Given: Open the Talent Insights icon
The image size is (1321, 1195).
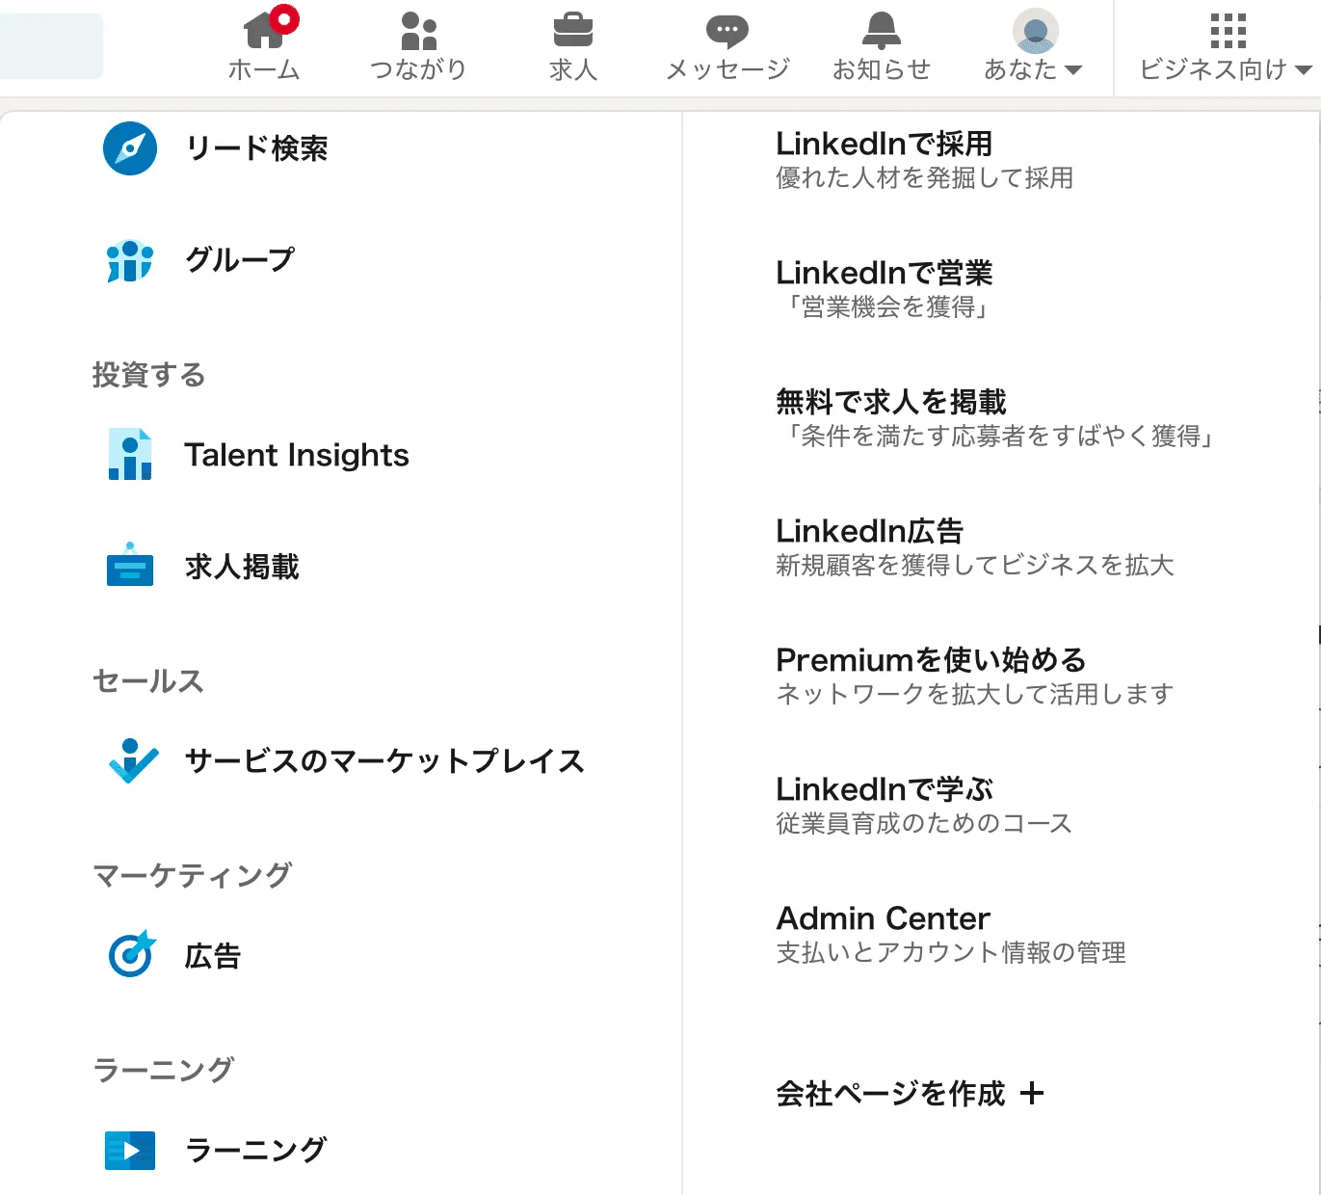Looking at the screenshot, I should point(130,455).
